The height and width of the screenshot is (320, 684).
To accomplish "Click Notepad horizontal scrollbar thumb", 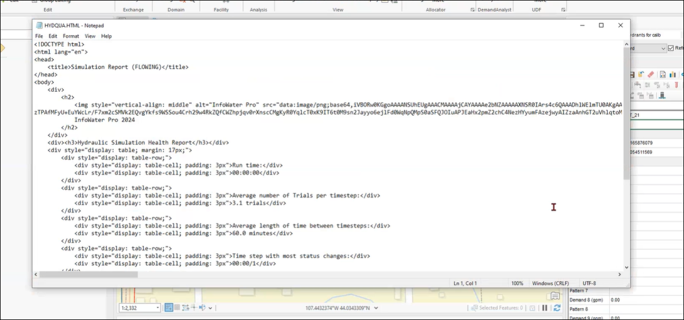I will point(88,274).
